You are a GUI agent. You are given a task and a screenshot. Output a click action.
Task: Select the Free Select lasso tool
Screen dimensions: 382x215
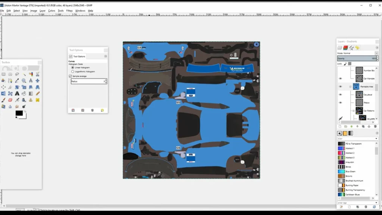17,74
